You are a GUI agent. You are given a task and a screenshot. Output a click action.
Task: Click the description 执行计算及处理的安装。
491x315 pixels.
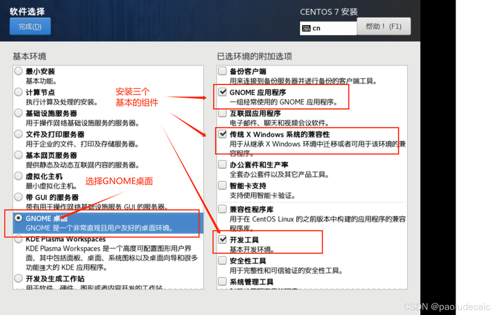pyautogui.click(x=62, y=102)
